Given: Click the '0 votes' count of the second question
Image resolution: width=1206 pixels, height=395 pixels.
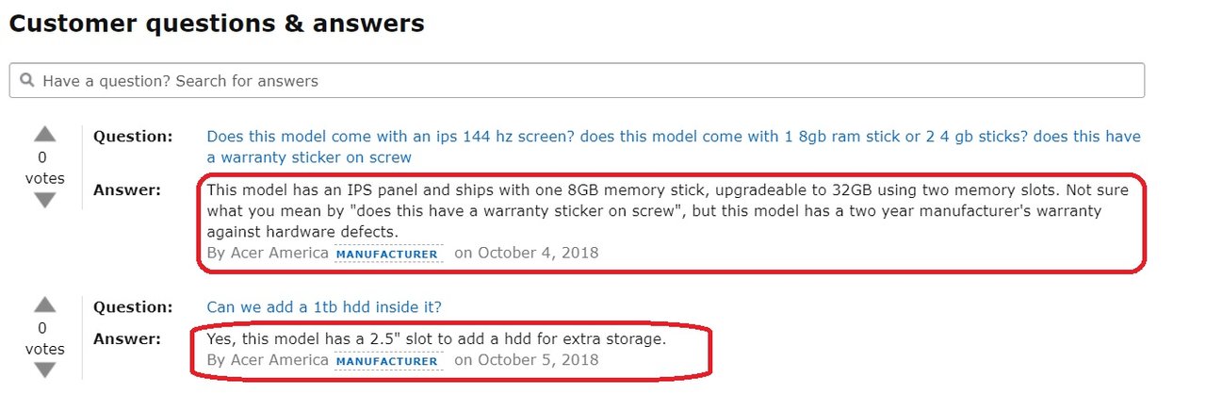Looking at the screenshot, I should pyautogui.click(x=44, y=338).
